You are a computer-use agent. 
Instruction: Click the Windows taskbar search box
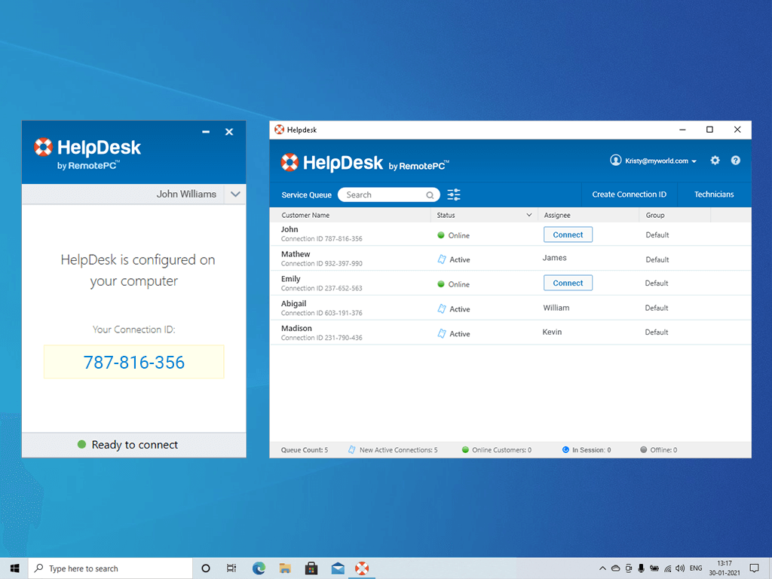[110, 568]
